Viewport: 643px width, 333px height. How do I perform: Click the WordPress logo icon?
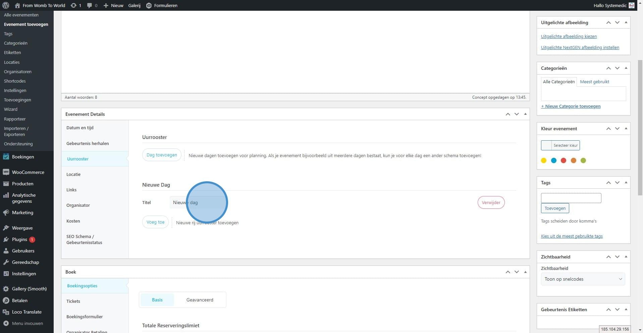click(6, 5)
